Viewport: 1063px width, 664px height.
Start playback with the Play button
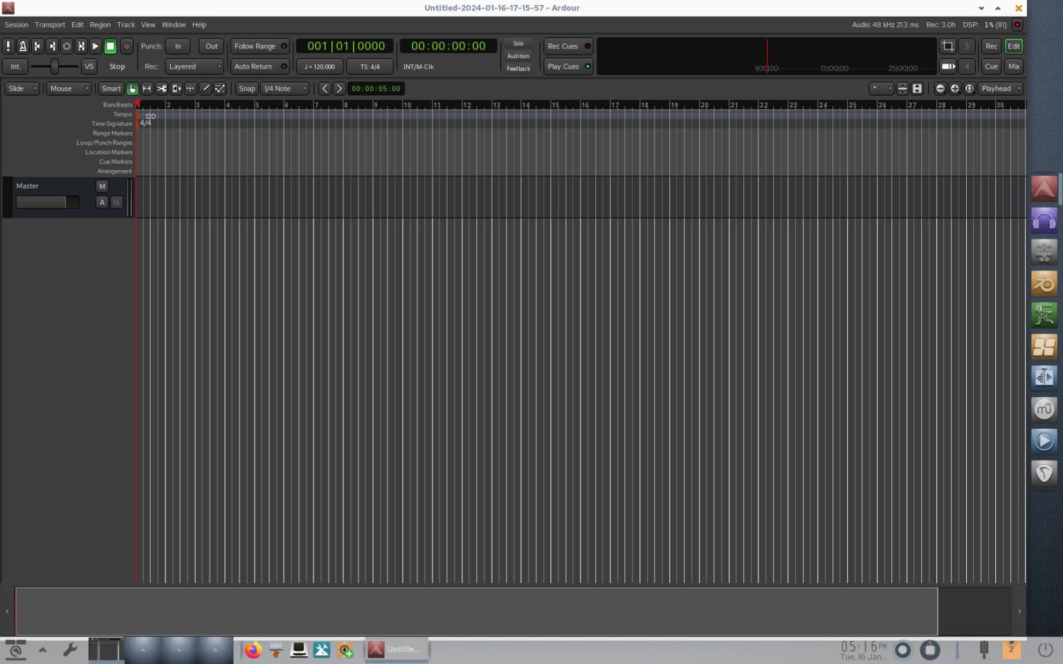pyautogui.click(x=95, y=46)
